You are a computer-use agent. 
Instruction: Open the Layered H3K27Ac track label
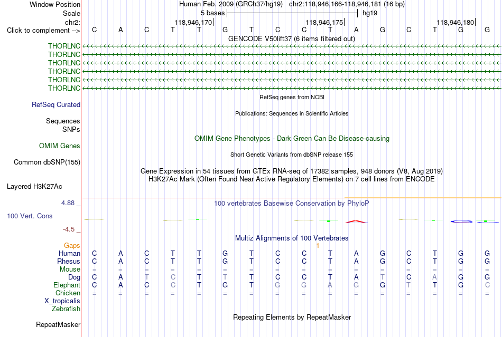click(34, 187)
